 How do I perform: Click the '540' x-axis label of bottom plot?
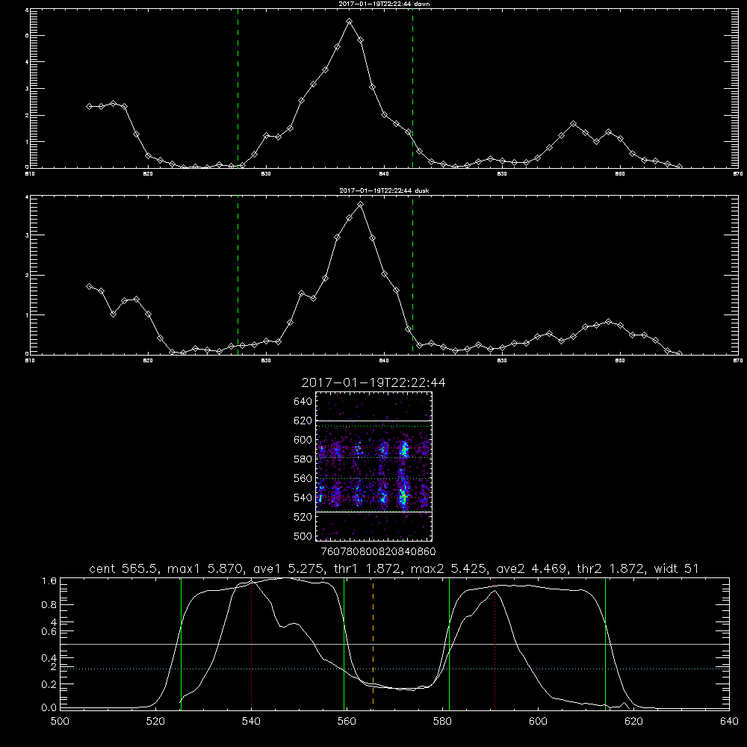[x=251, y=722]
